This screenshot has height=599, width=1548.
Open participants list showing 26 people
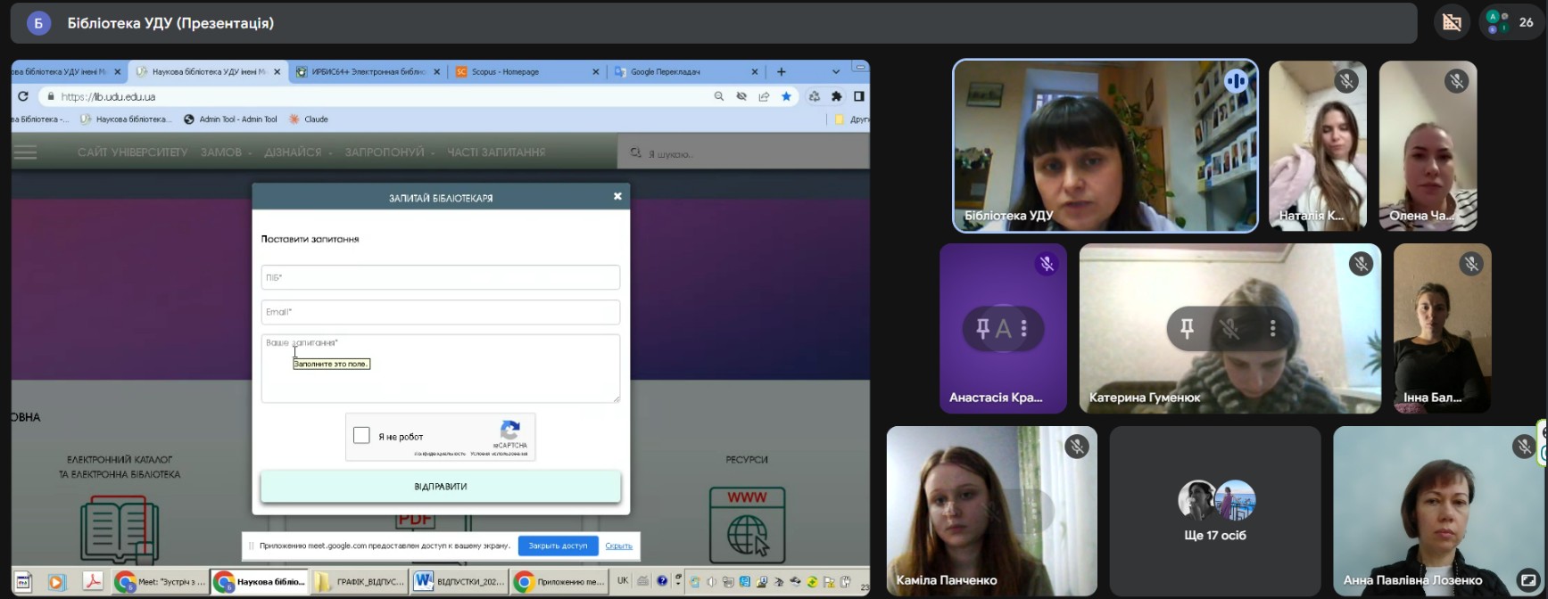coord(1511,23)
